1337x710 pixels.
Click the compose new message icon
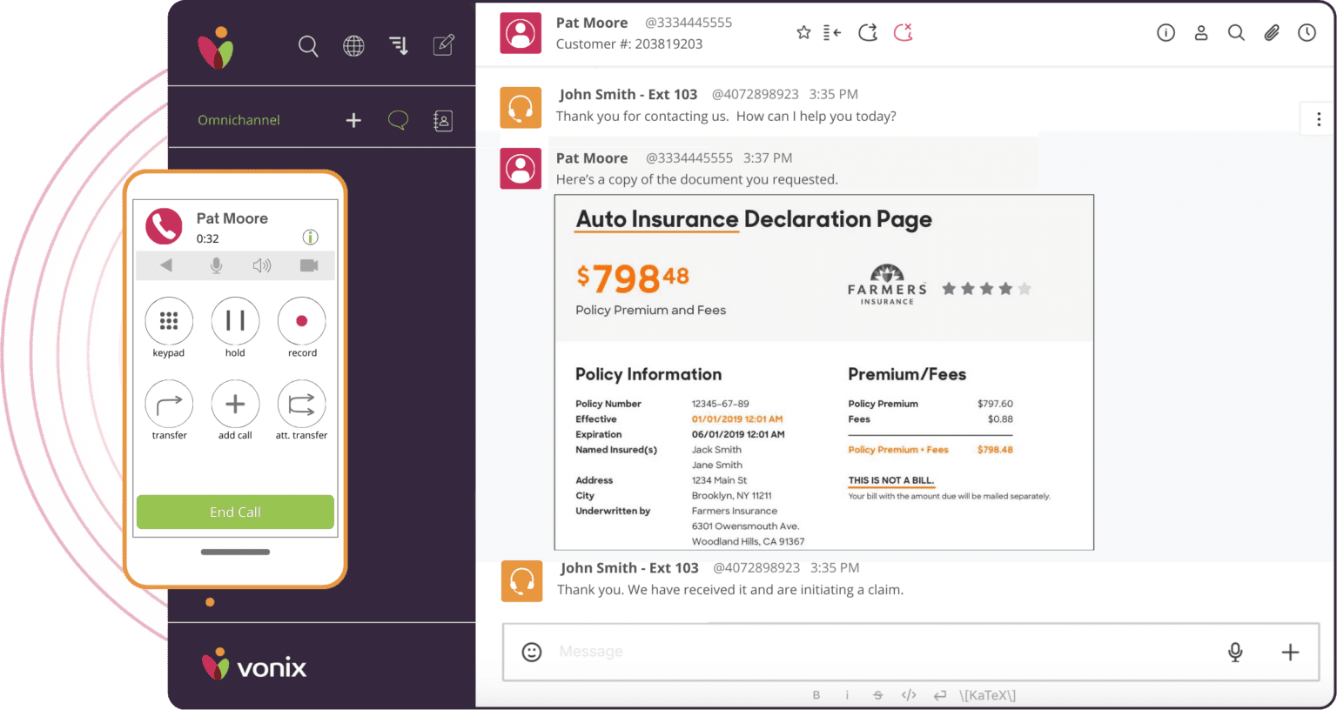[444, 45]
